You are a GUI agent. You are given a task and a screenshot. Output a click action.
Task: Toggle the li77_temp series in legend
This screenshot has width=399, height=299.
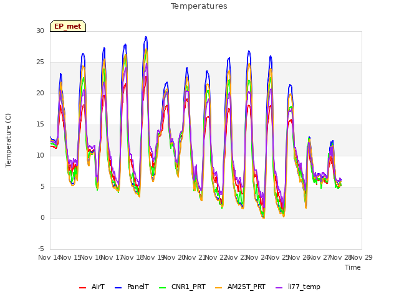298,287
